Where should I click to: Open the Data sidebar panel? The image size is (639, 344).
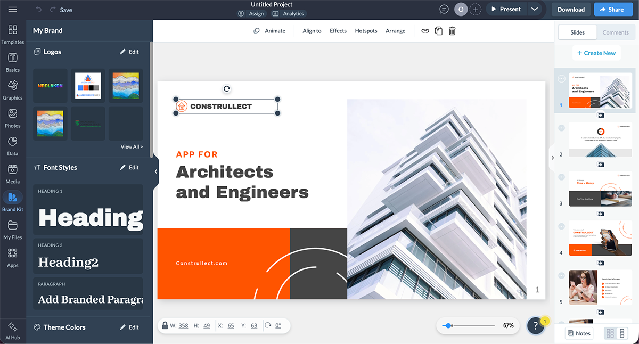coord(13,146)
